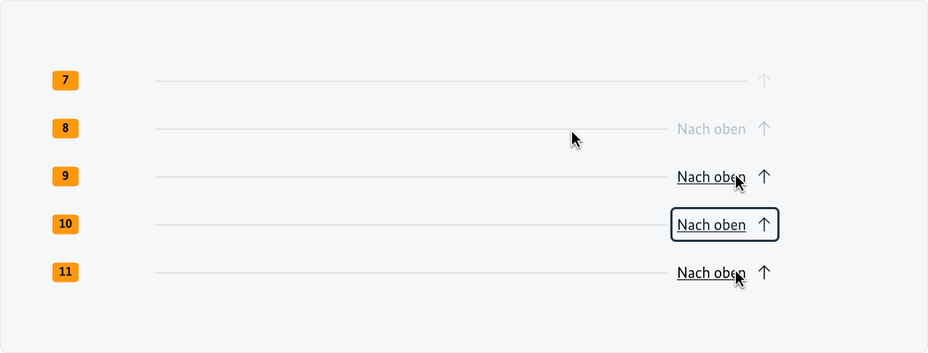Click the orange badge numbered 11
This screenshot has width=928, height=353.
(x=66, y=272)
